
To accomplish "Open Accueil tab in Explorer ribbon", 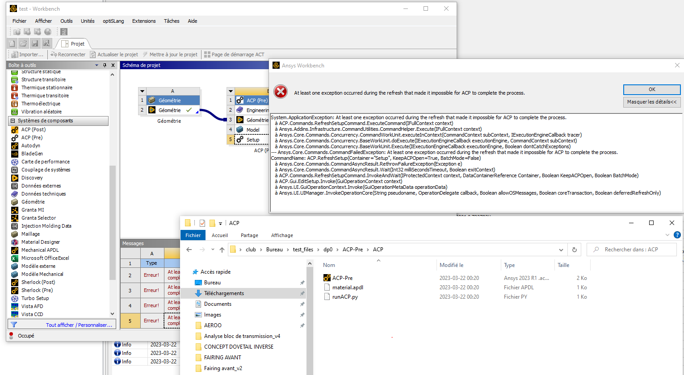I will coord(220,235).
